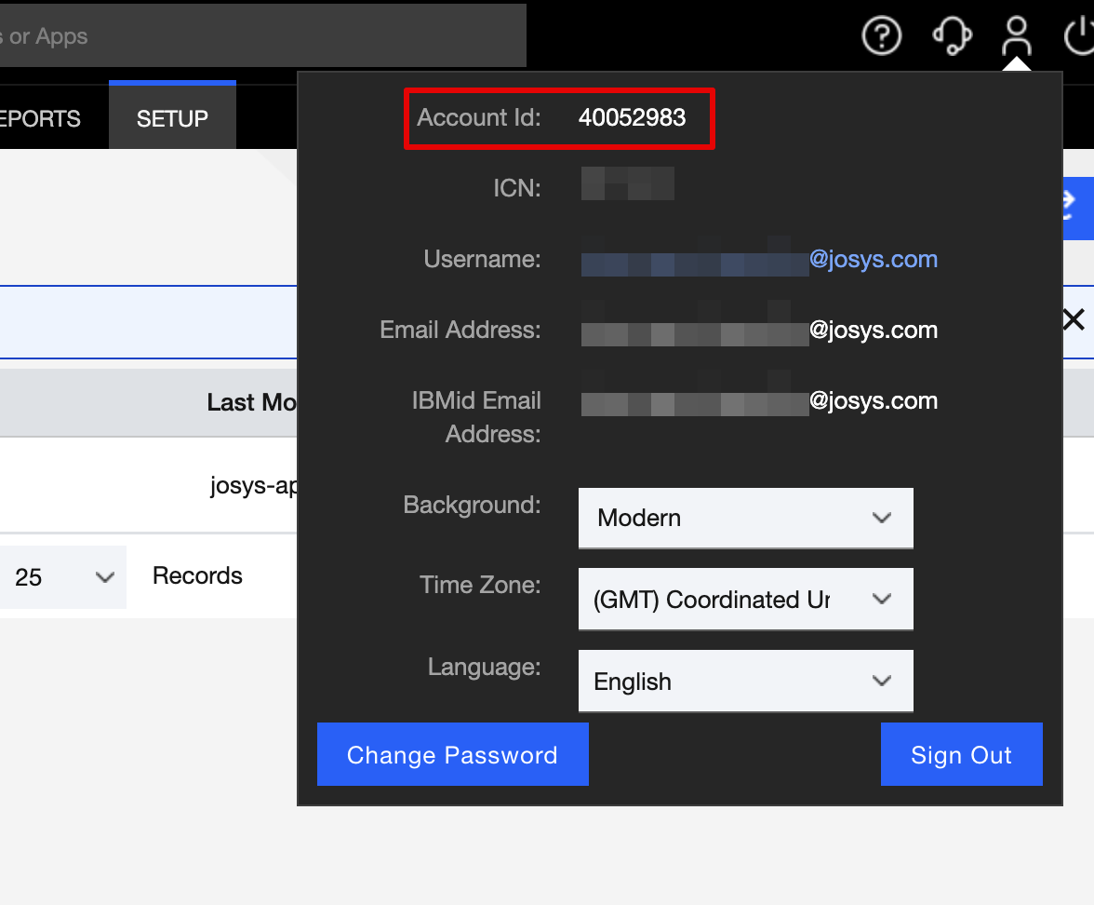Open the Language dropdown showing English
Screen dimensions: 1094x905
(x=745, y=682)
